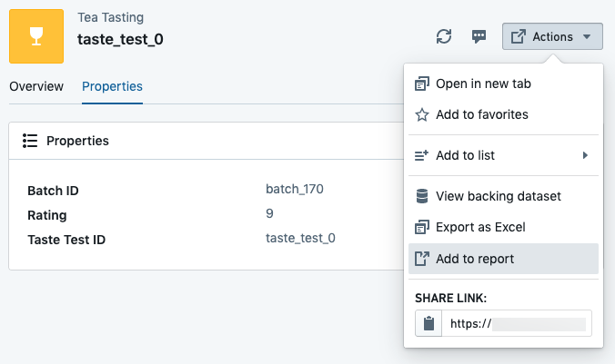This screenshot has height=364, width=615.
Task: Select Add to favorites
Action: (503, 114)
